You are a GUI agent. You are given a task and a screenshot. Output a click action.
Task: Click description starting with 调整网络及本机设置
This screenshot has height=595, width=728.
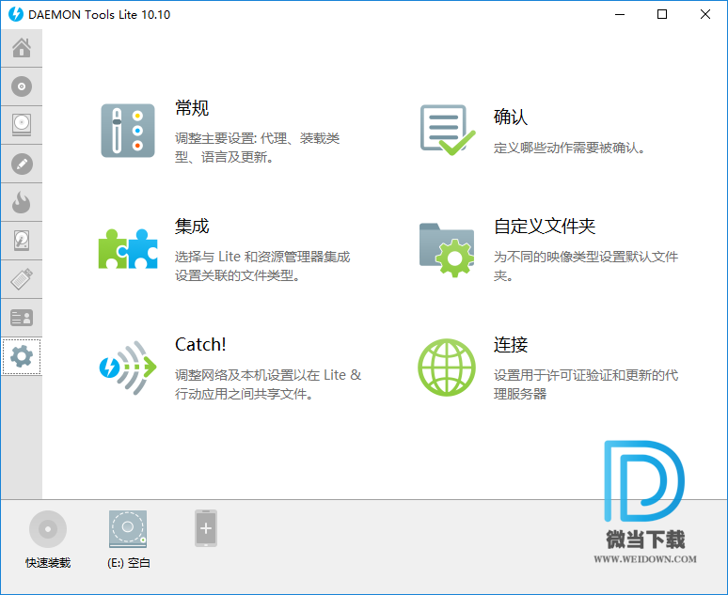(268, 384)
